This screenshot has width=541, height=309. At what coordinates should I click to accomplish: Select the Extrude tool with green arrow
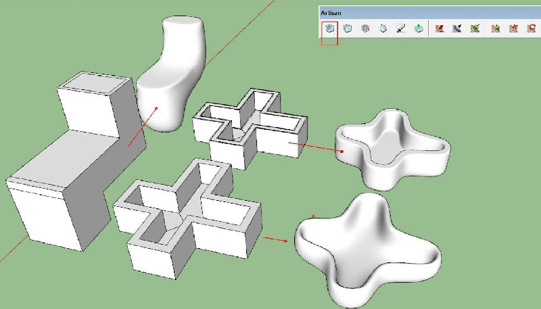pos(419,28)
